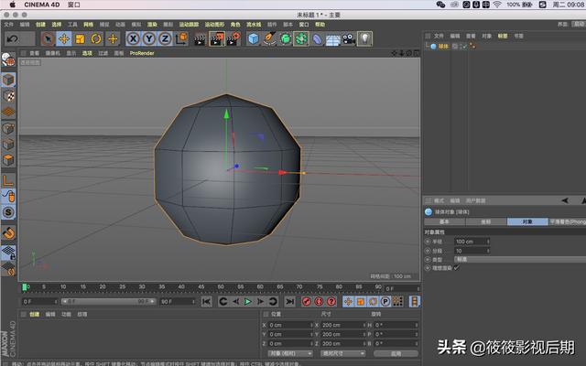Switch to the 坐标 tab in attributes
The image size is (586, 366).
click(486, 221)
